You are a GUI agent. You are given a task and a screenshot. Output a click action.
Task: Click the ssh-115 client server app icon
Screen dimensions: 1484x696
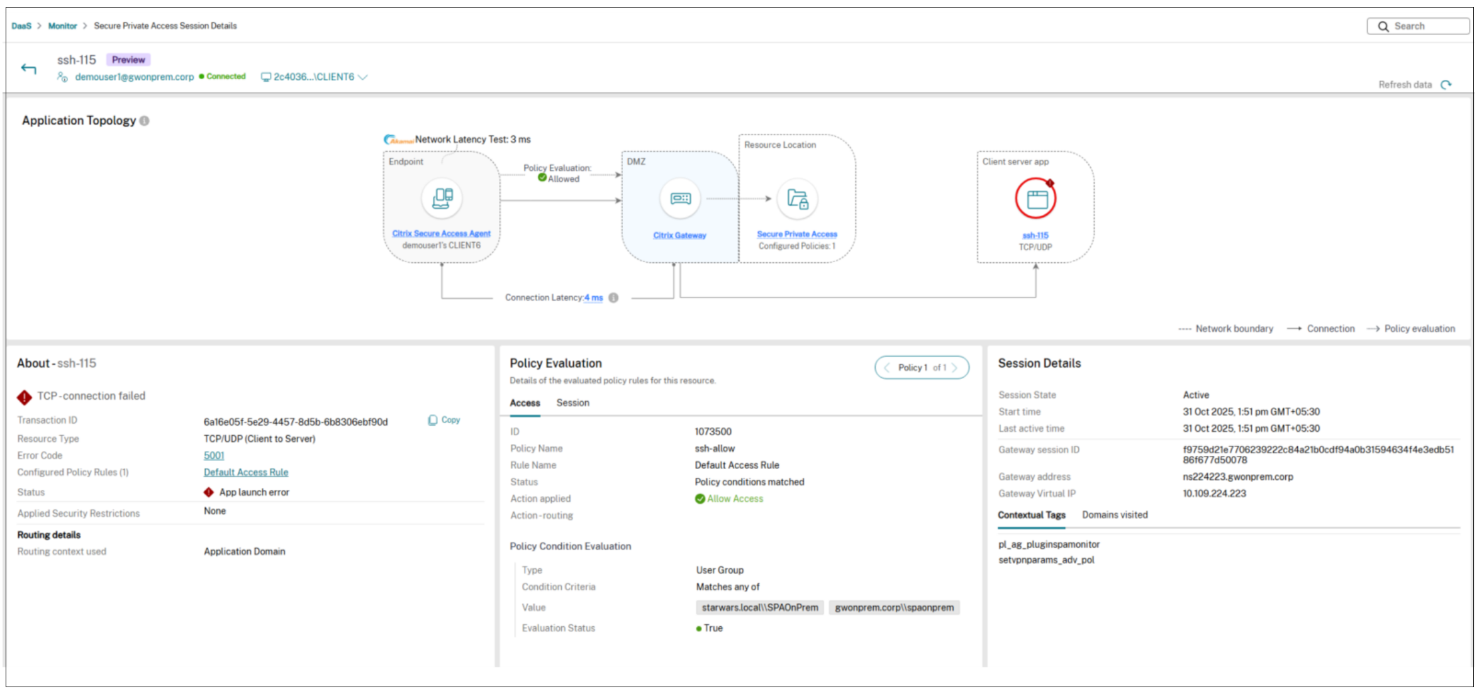pos(1035,199)
